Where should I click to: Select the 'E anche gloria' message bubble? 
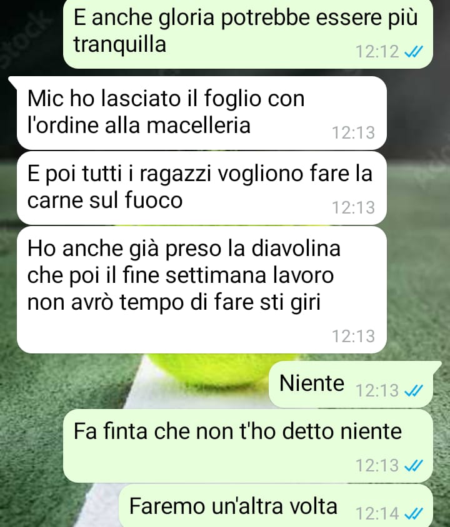pos(248,34)
